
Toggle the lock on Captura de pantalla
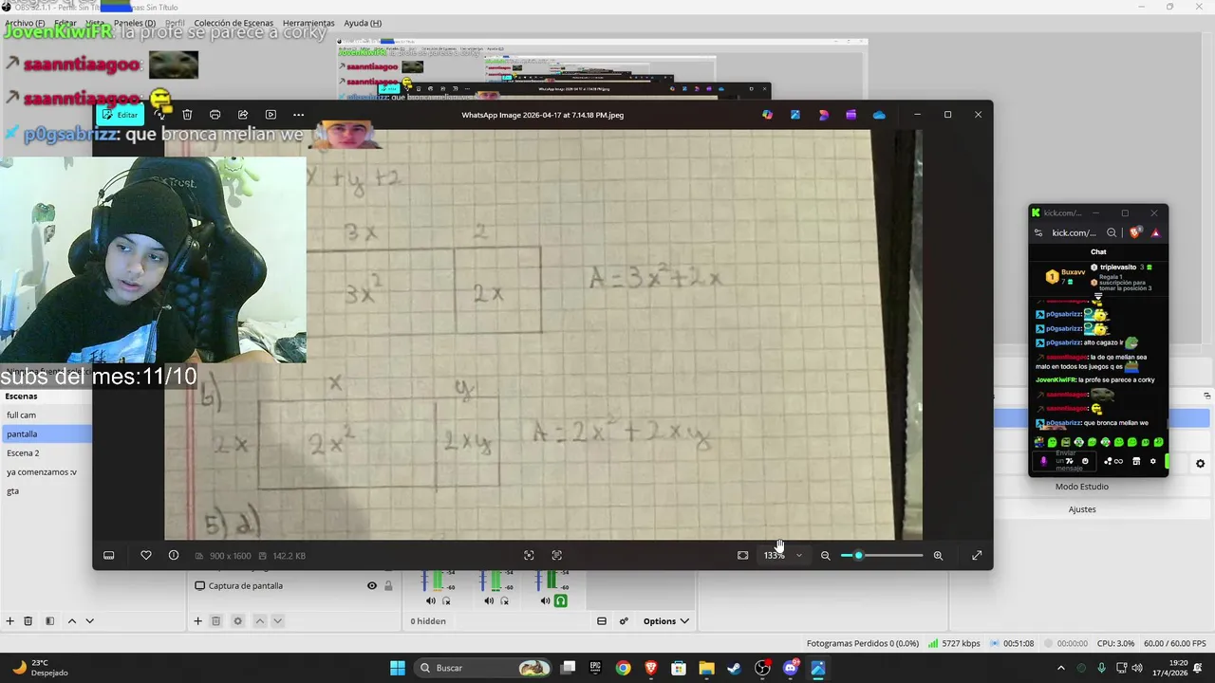tap(388, 586)
